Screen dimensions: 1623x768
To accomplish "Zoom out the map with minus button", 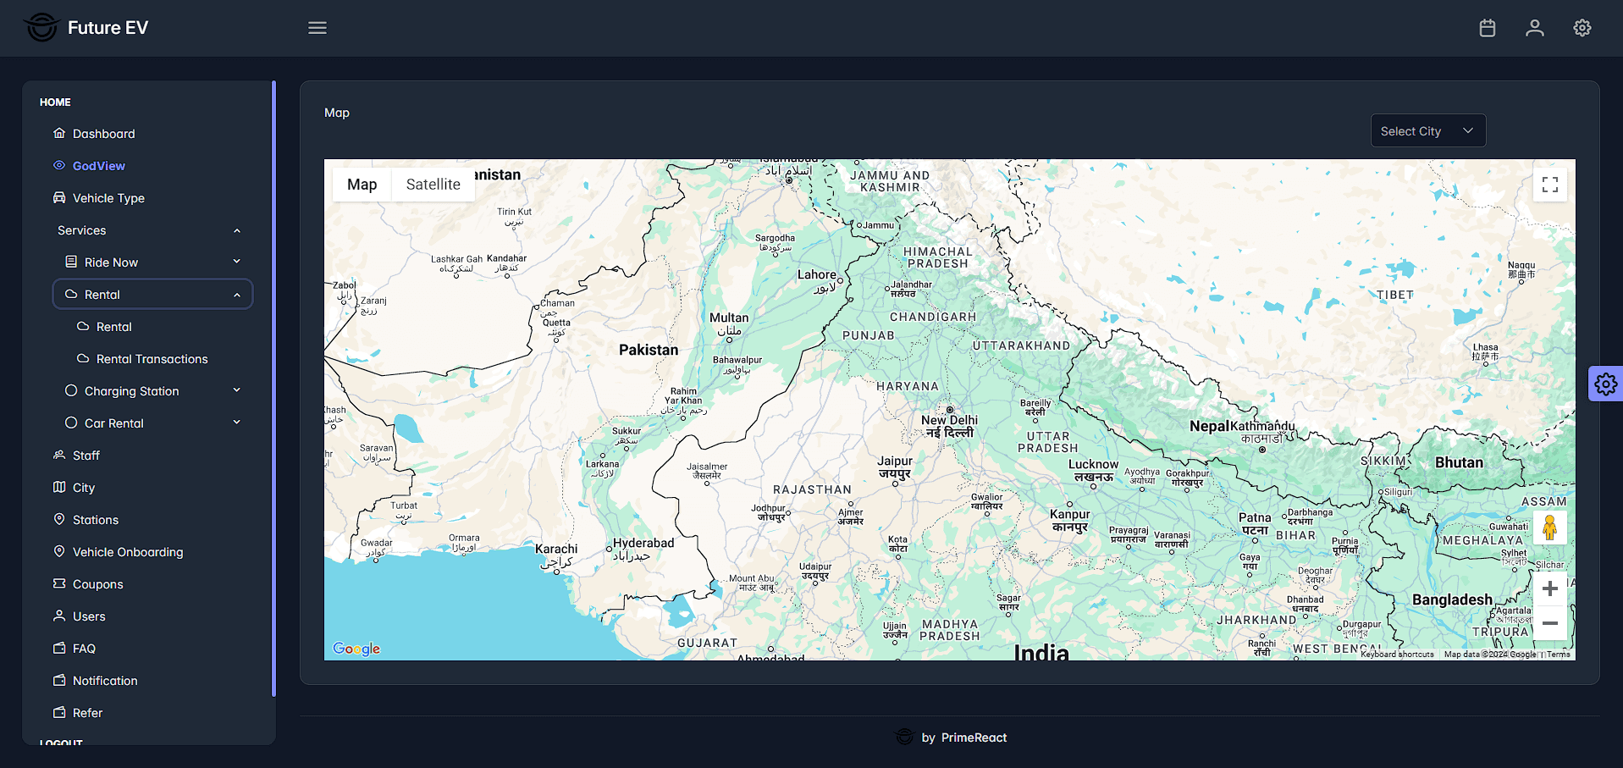I will (1550, 623).
